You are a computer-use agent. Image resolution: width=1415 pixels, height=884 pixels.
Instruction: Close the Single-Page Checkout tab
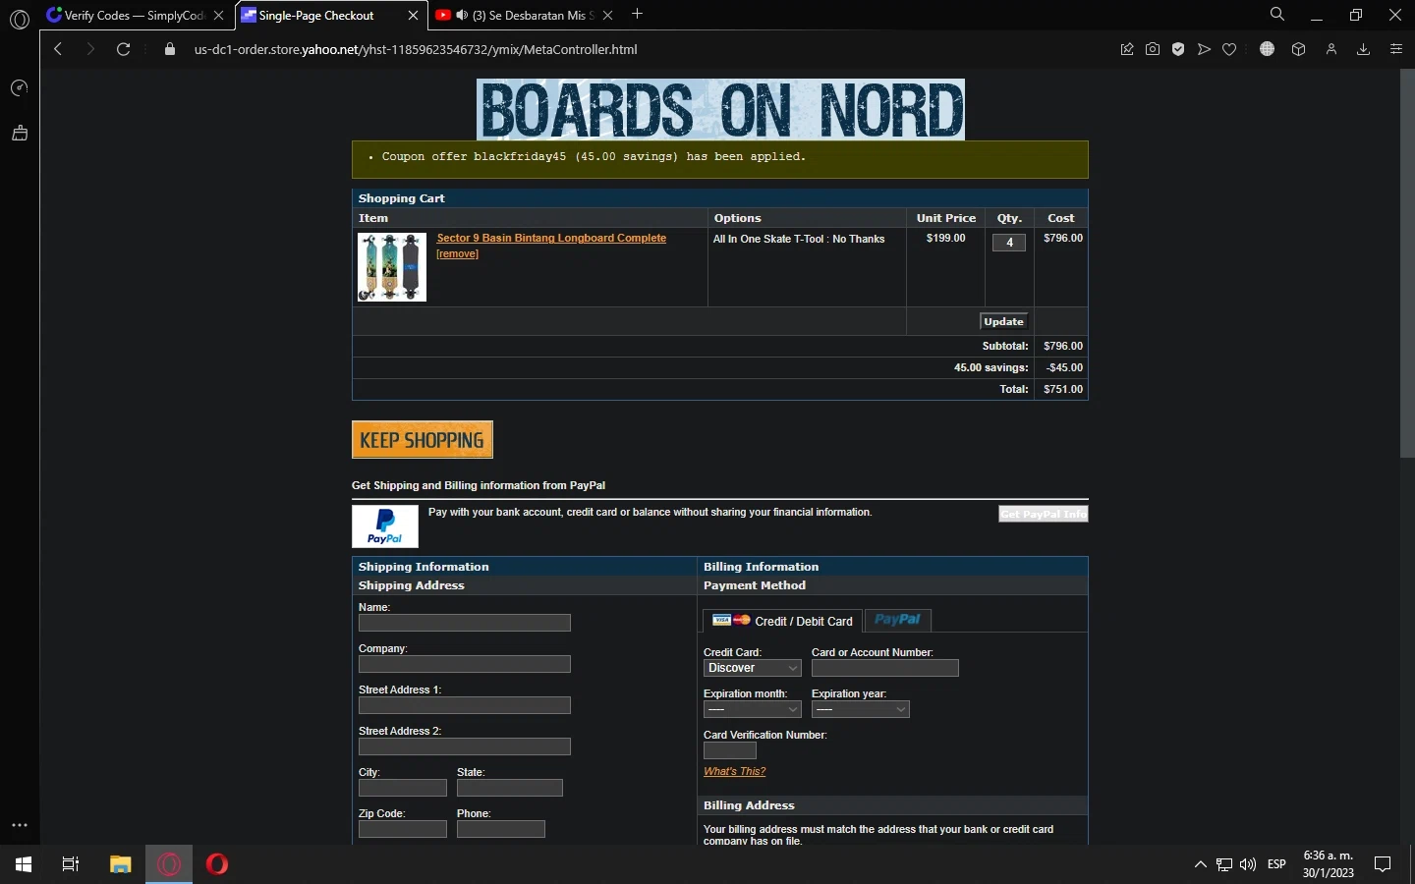414,16
